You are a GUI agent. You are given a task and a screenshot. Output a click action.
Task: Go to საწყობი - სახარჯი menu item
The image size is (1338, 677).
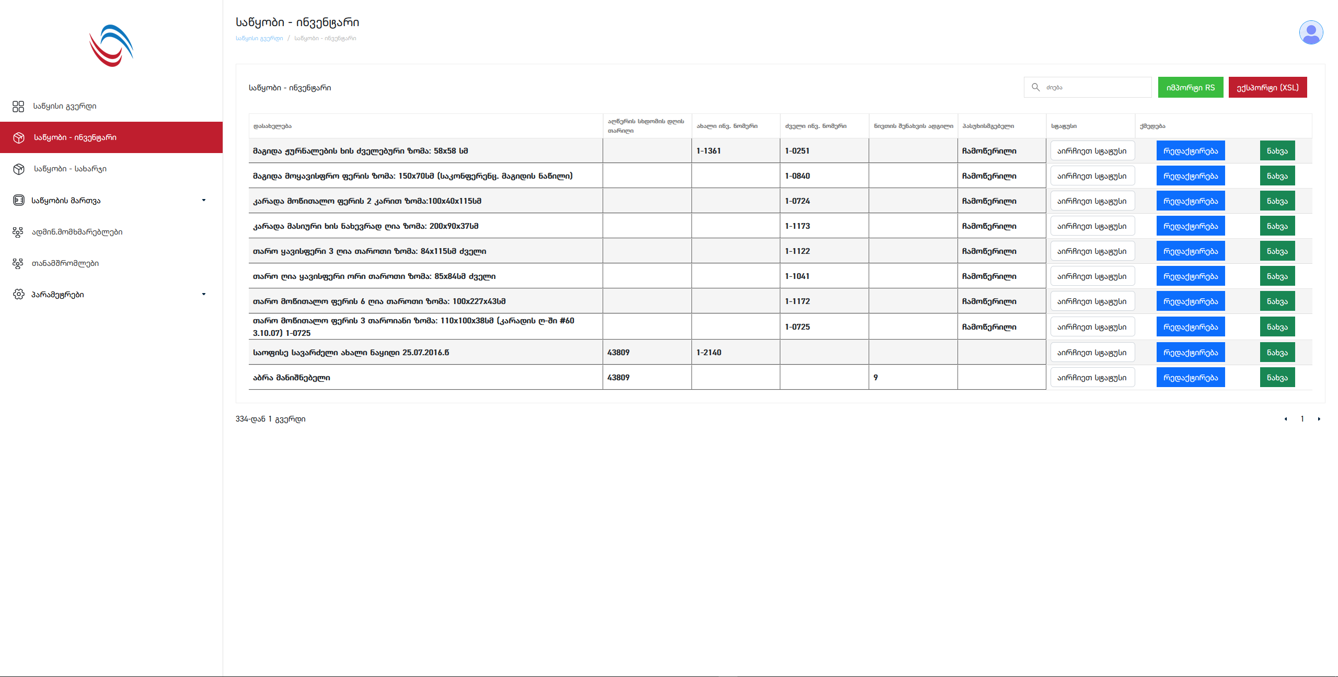pos(70,169)
